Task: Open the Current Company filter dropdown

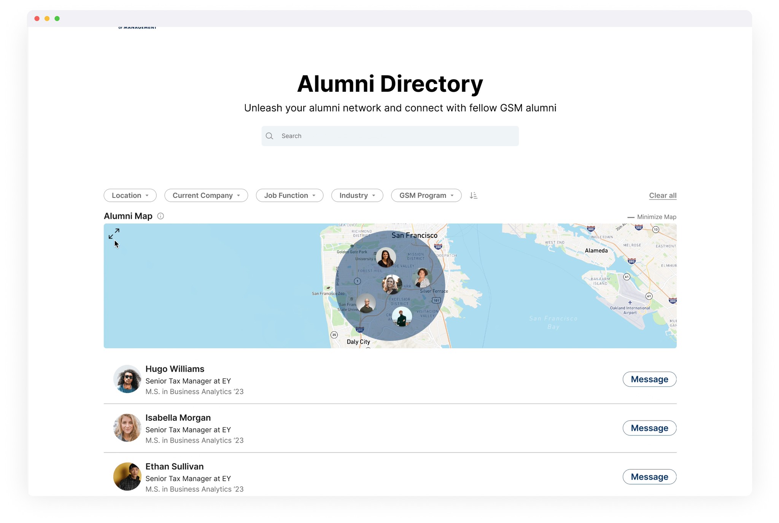Action: click(x=206, y=195)
